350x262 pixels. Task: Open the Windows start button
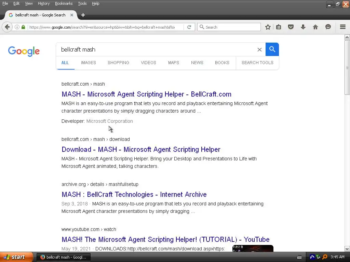click(x=16, y=257)
